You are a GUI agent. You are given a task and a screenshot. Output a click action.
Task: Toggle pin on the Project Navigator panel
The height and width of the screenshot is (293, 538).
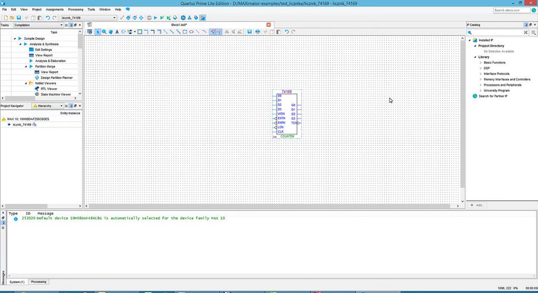click(71, 106)
